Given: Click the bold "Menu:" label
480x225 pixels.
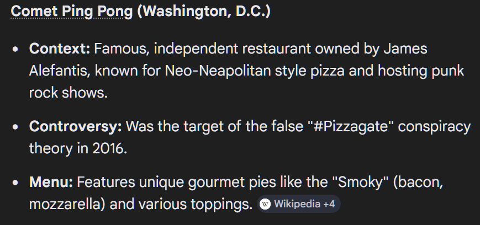Looking at the screenshot, I should [51, 182].
